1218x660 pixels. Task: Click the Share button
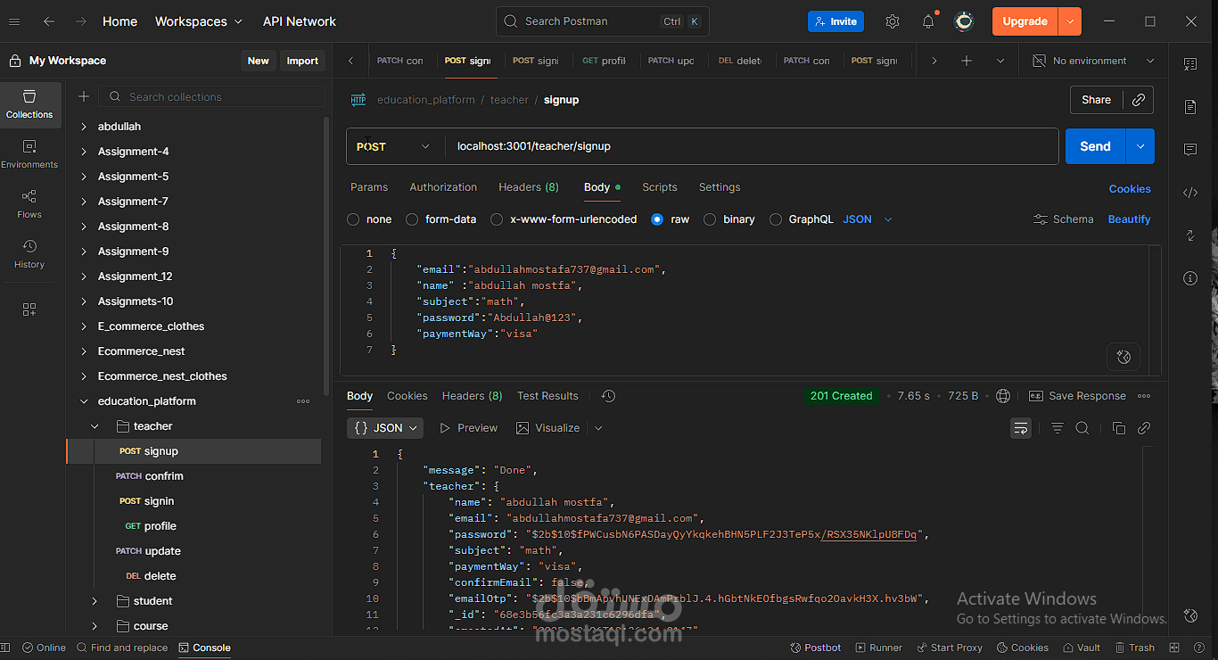pyautogui.click(x=1097, y=100)
